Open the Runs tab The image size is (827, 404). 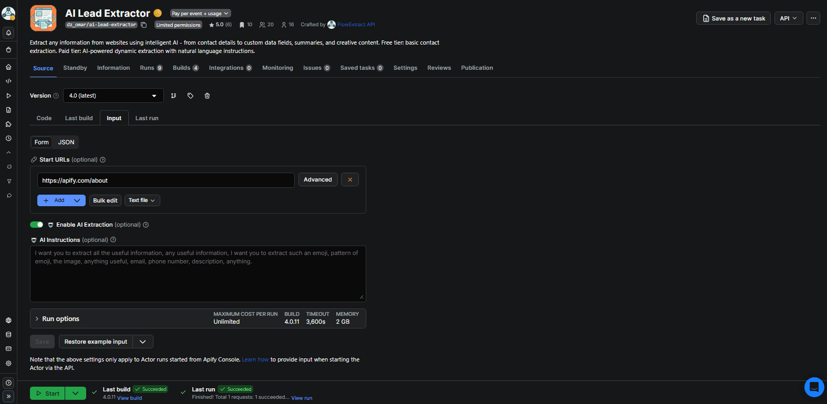[151, 68]
